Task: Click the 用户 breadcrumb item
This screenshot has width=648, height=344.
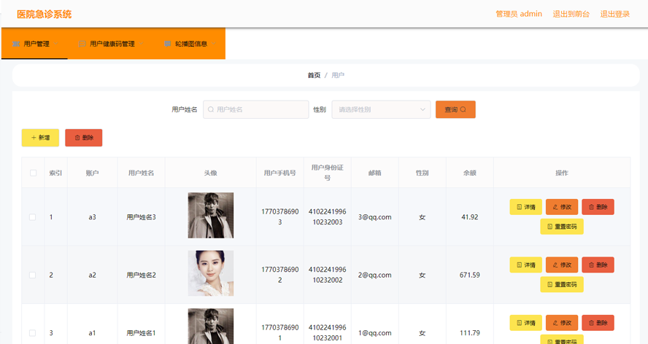Action: pos(338,75)
